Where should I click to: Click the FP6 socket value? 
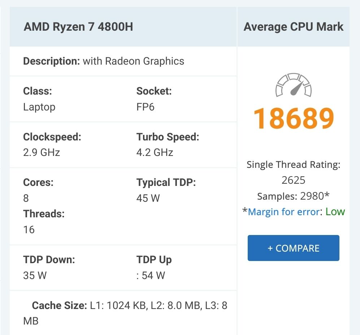(145, 107)
